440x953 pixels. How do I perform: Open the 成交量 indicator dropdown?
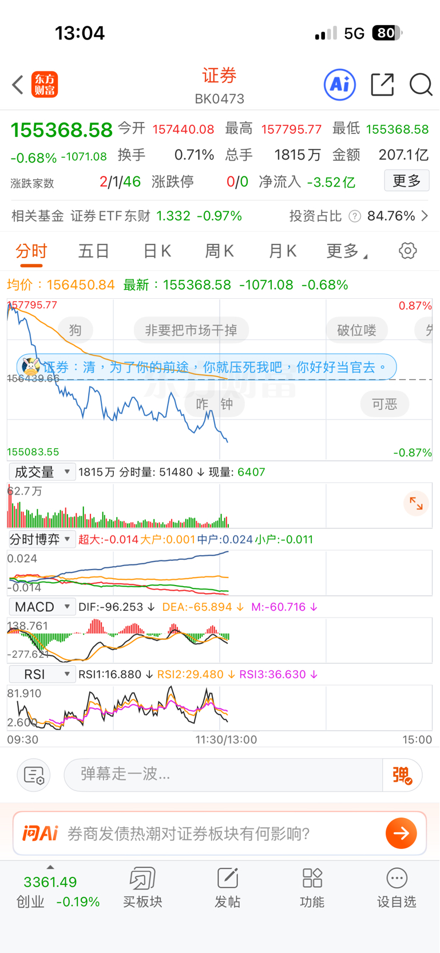(42, 472)
